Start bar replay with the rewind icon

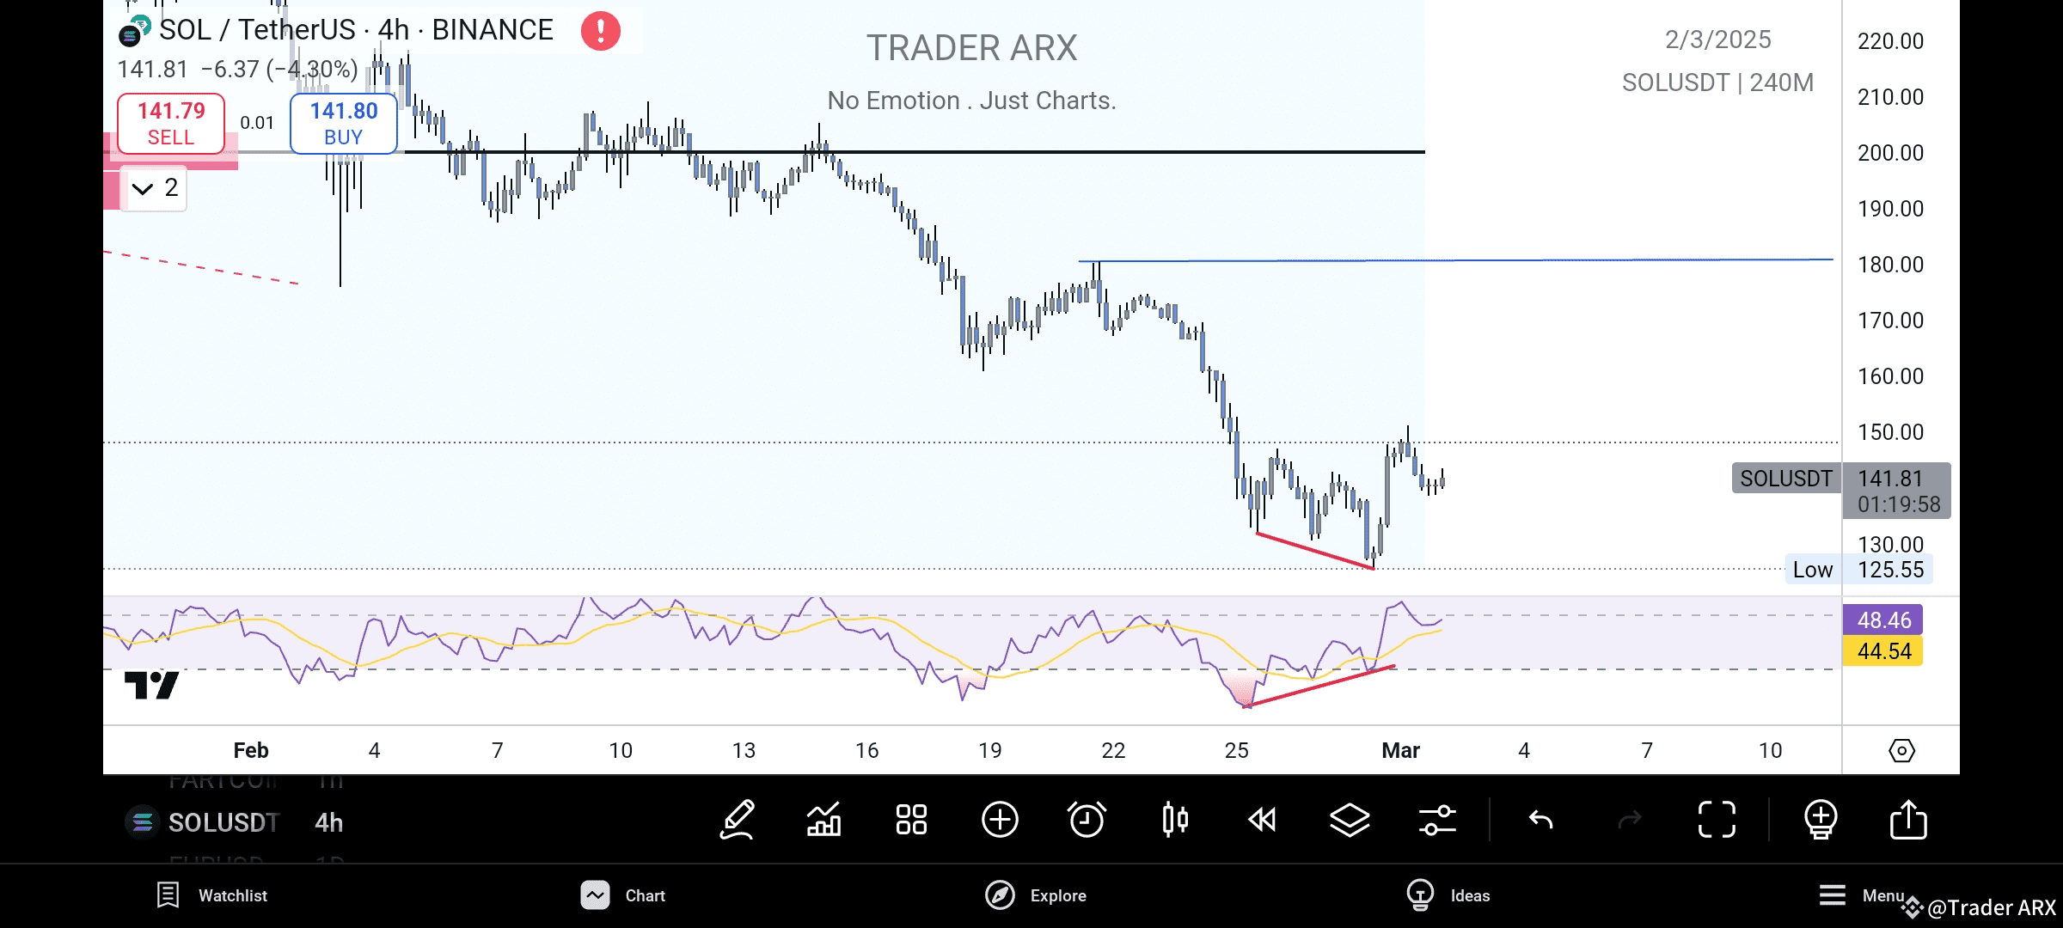[x=1262, y=820]
